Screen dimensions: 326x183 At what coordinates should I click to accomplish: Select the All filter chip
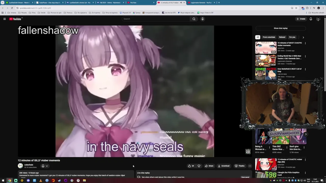257,37
